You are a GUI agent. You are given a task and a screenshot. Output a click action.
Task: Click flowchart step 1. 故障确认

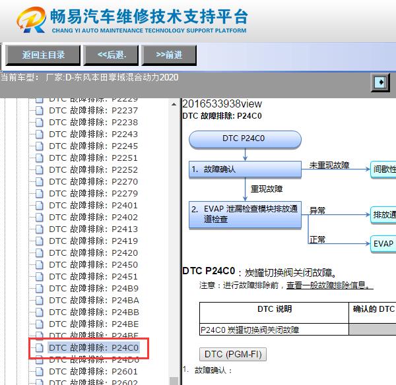(x=245, y=169)
